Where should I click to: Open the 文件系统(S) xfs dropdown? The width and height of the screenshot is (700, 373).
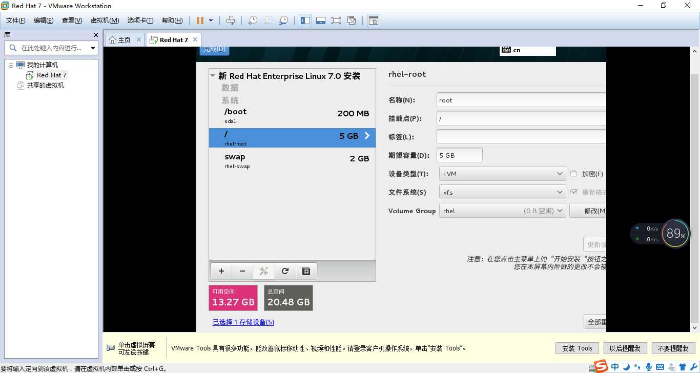pyautogui.click(x=502, y=192)
